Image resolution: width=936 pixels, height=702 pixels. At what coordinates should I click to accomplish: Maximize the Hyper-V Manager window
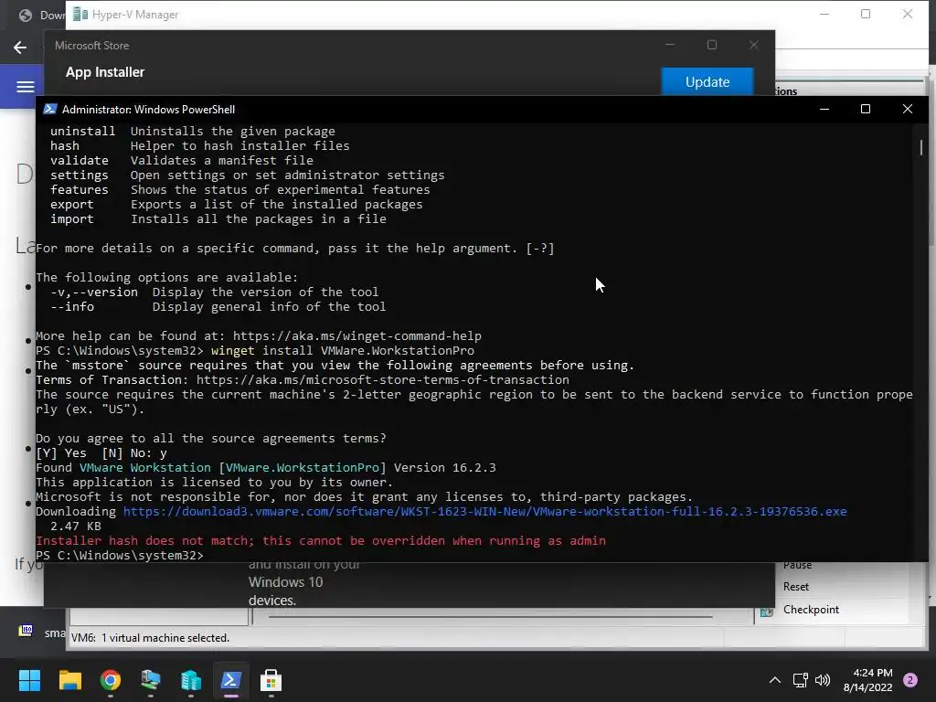click(x=866, y=14)
